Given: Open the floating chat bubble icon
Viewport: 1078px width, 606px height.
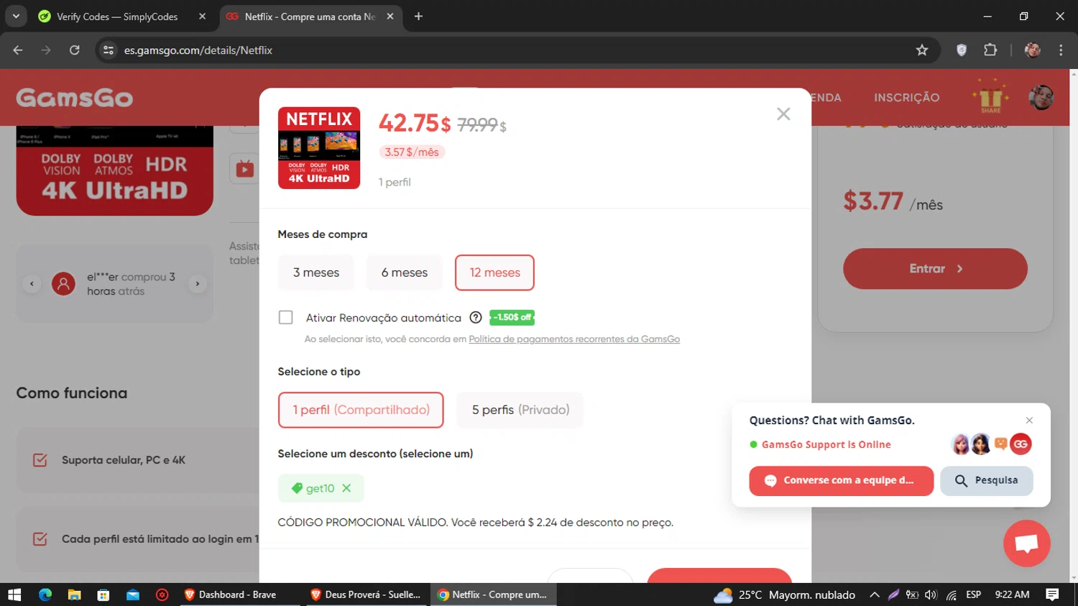Looking at the screenshot, I should click(x=1026, y=543).
